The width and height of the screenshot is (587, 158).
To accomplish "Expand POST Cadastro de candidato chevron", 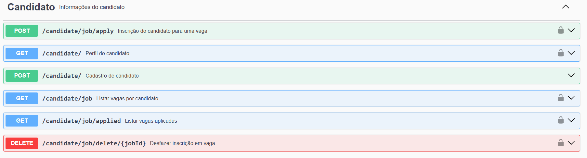I will (x=571, y=75).
